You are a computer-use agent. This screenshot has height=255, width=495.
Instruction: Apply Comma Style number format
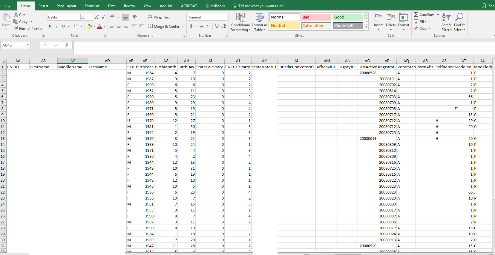pos(208,26)
